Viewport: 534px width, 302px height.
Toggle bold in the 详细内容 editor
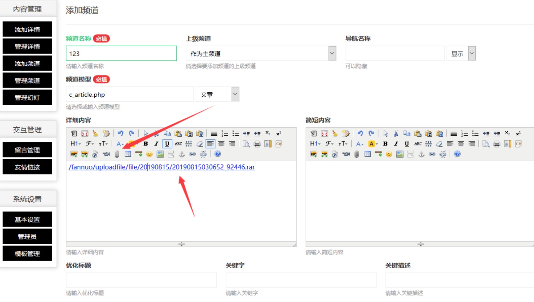pos(146,144)
